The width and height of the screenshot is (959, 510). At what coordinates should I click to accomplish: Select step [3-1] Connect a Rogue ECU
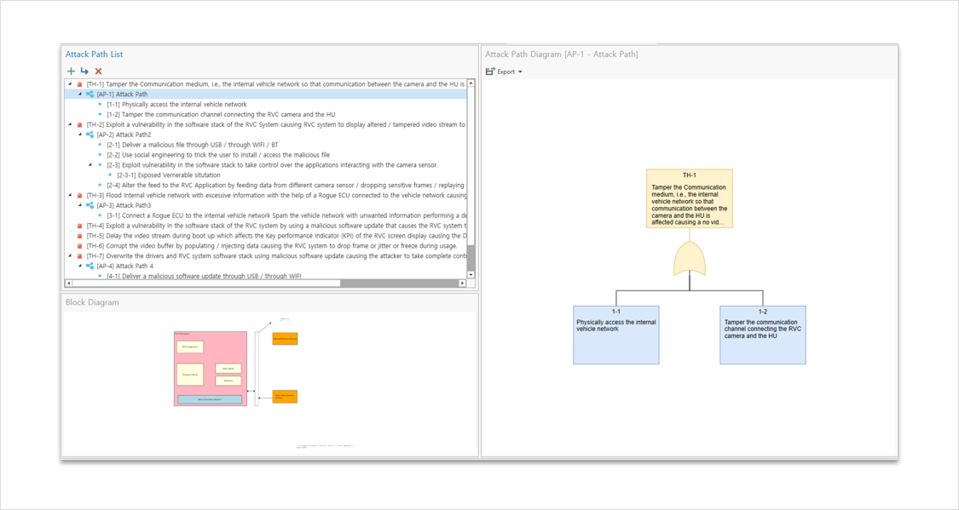(x=286, y=215)
